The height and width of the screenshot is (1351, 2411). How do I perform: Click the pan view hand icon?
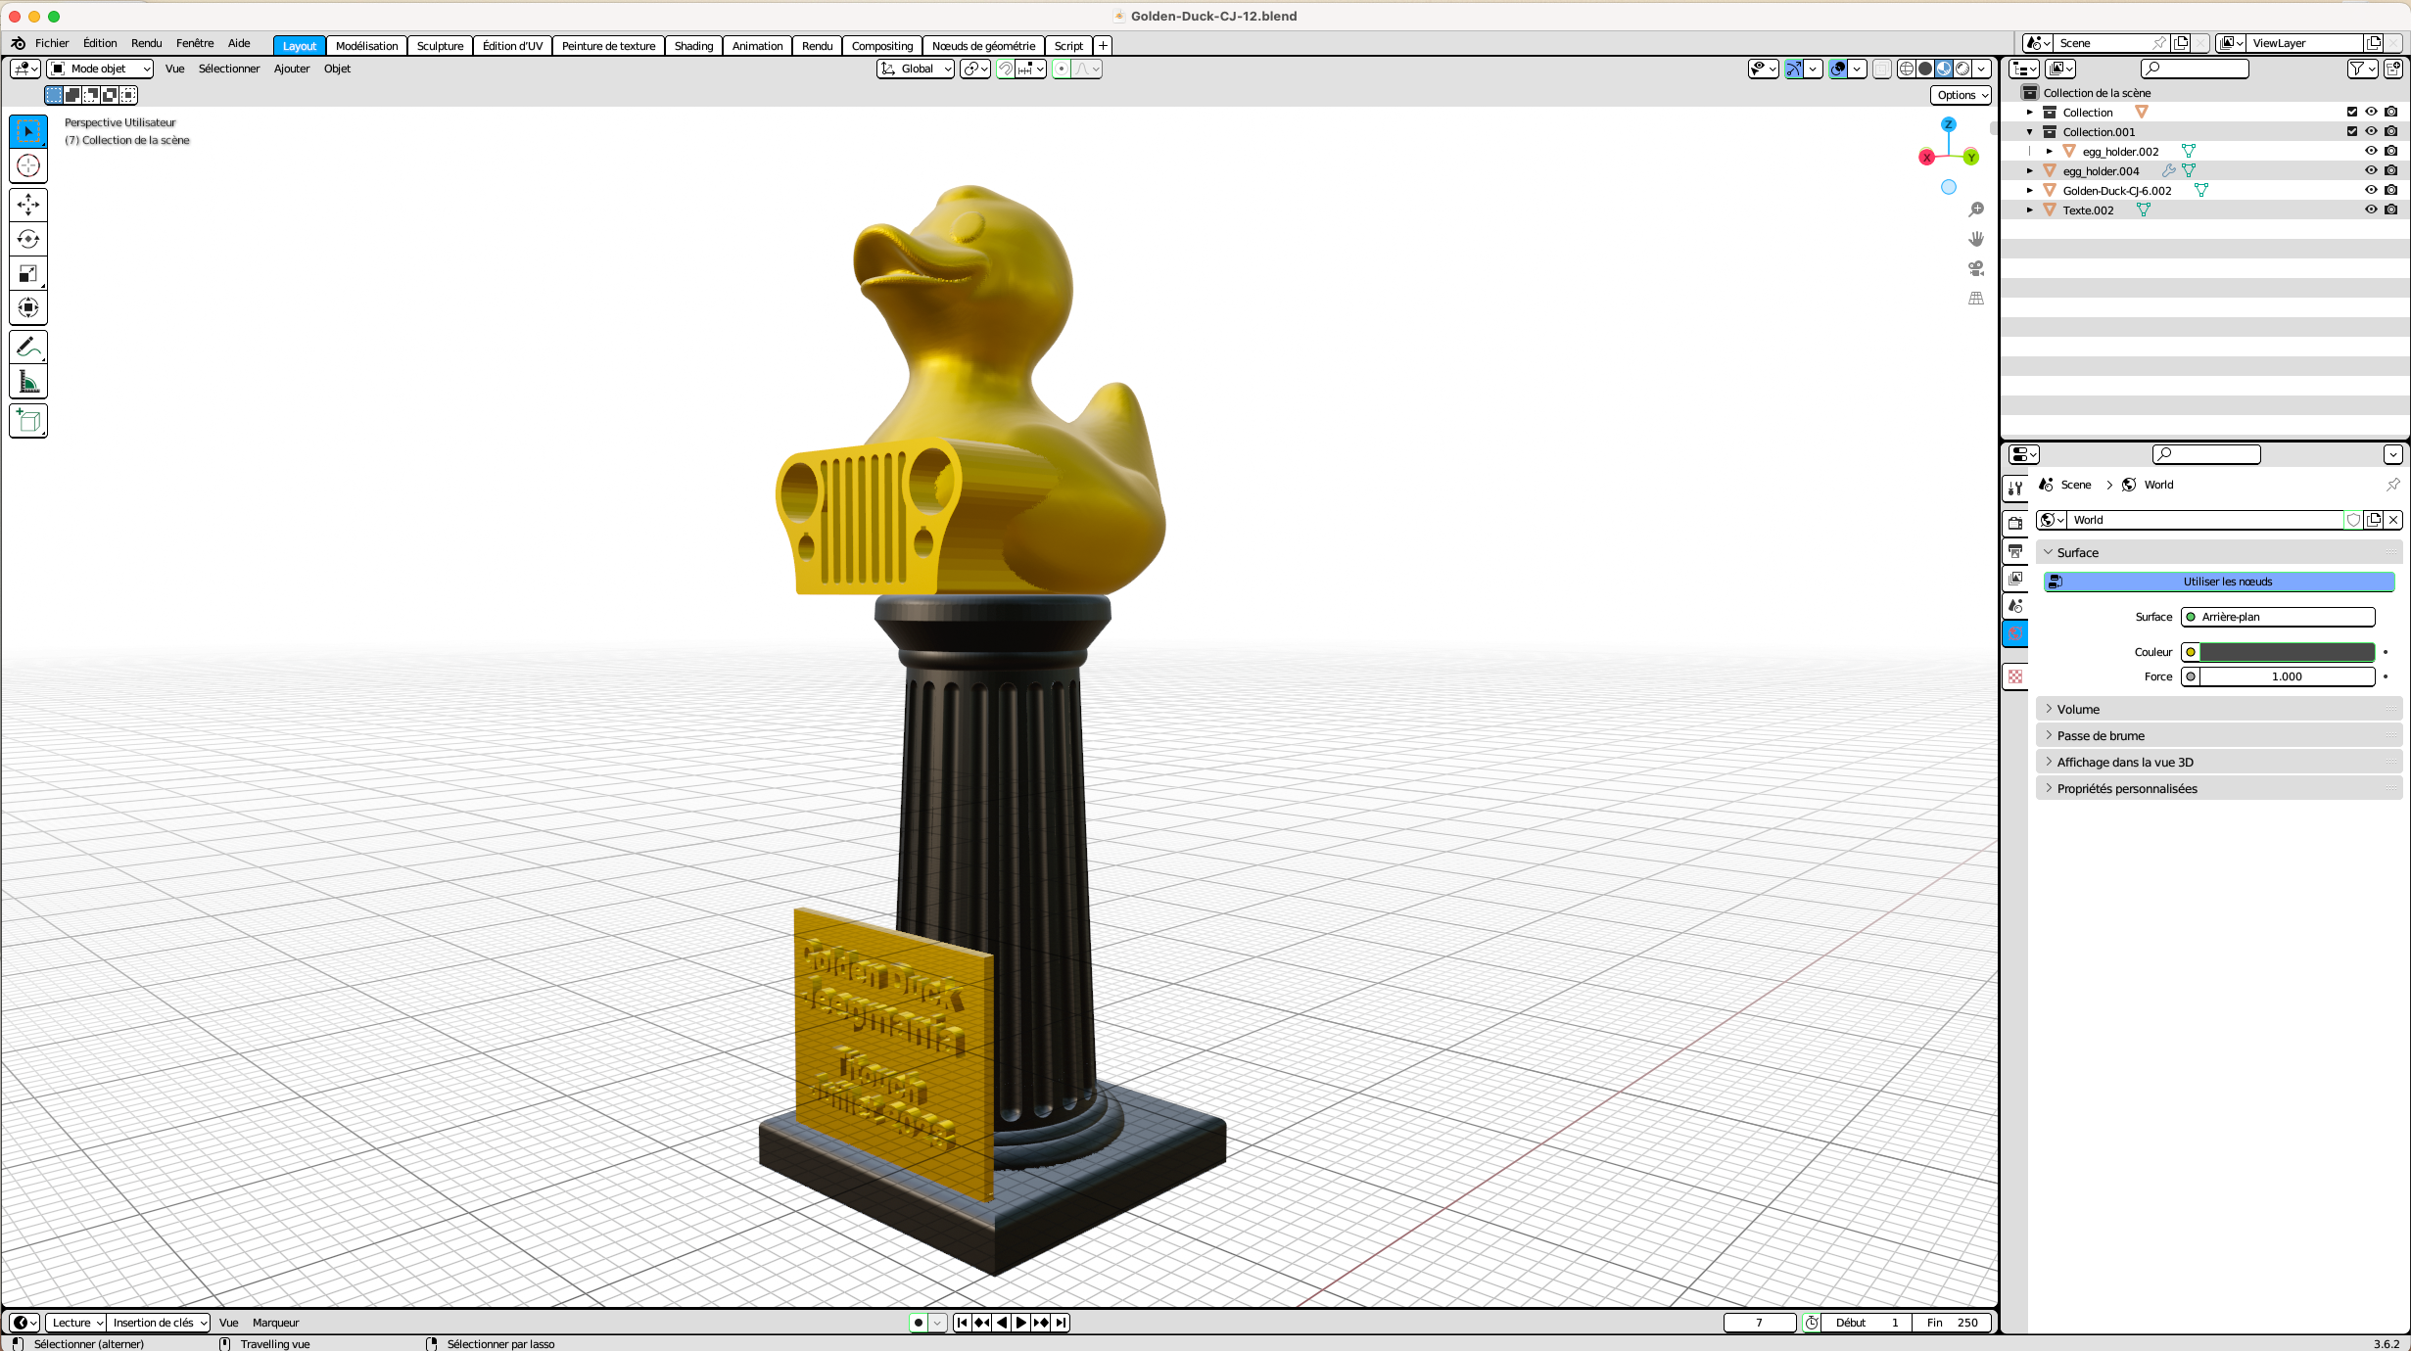click(1976, 239)
